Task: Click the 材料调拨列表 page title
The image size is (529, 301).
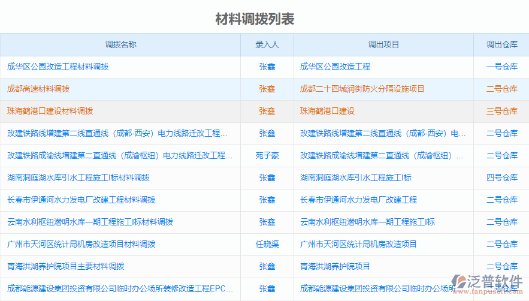Action: click(255, 19)
